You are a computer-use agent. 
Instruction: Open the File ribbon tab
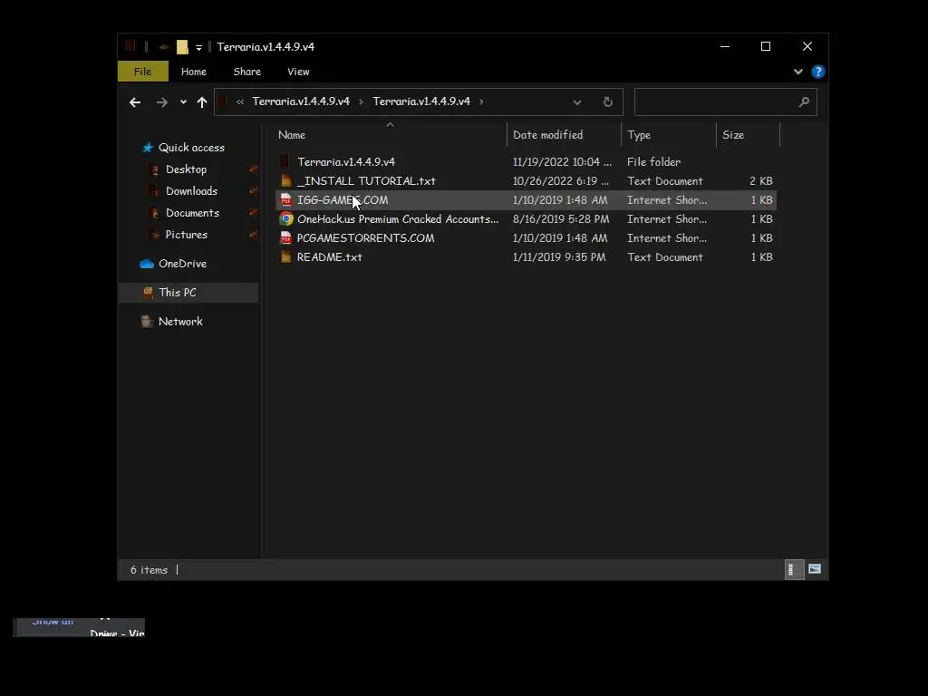142,72
